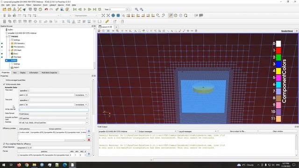This screenshot has width=299, height=168.
Task: Add a new layout tab with plus
Action: pos(116,27)
